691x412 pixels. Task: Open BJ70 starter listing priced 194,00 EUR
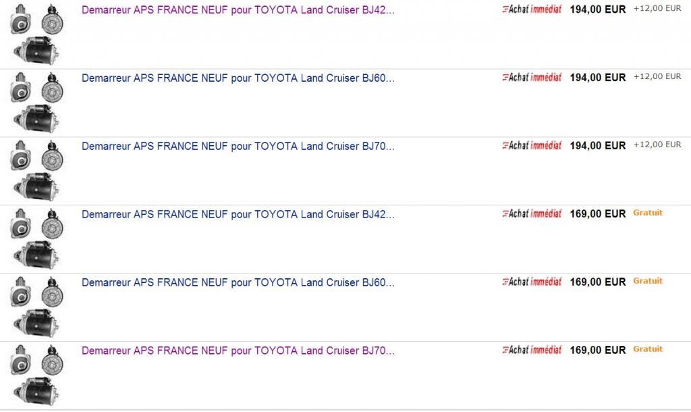tap(238, 146)
